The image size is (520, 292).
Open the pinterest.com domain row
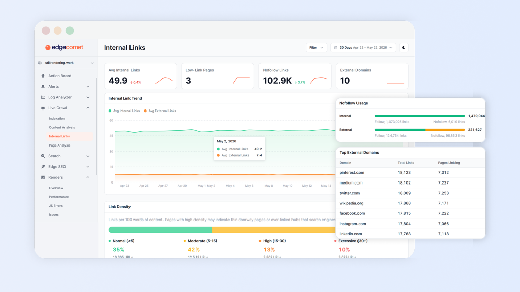pos(410,172)
